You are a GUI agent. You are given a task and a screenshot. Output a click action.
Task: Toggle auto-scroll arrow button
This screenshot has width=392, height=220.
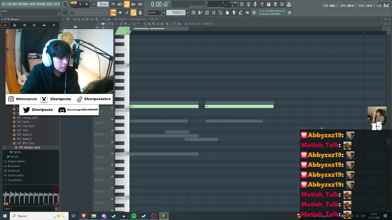click(120, 13)
